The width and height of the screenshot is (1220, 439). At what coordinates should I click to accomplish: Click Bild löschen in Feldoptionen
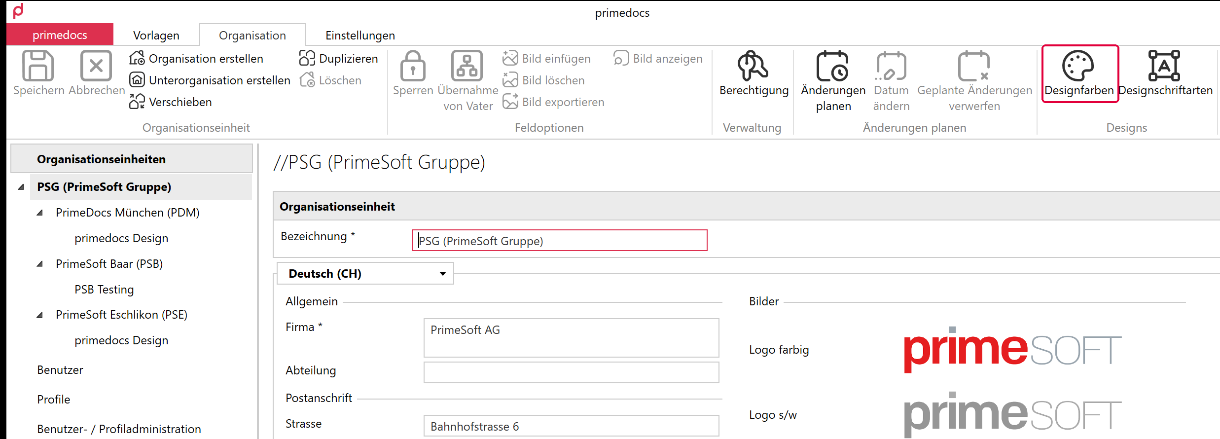click(x=543, y=80)
